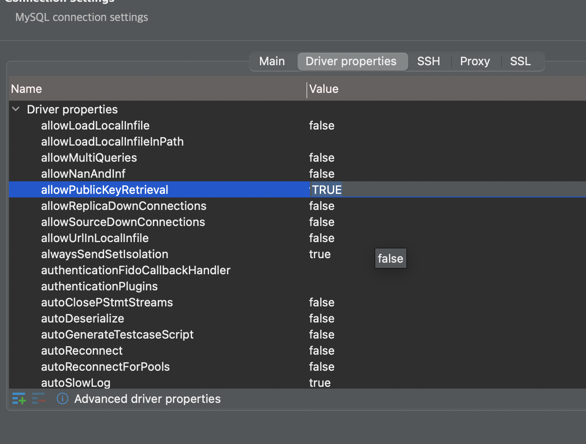Select allowUrlInLocalInfile property

point(95,238)
